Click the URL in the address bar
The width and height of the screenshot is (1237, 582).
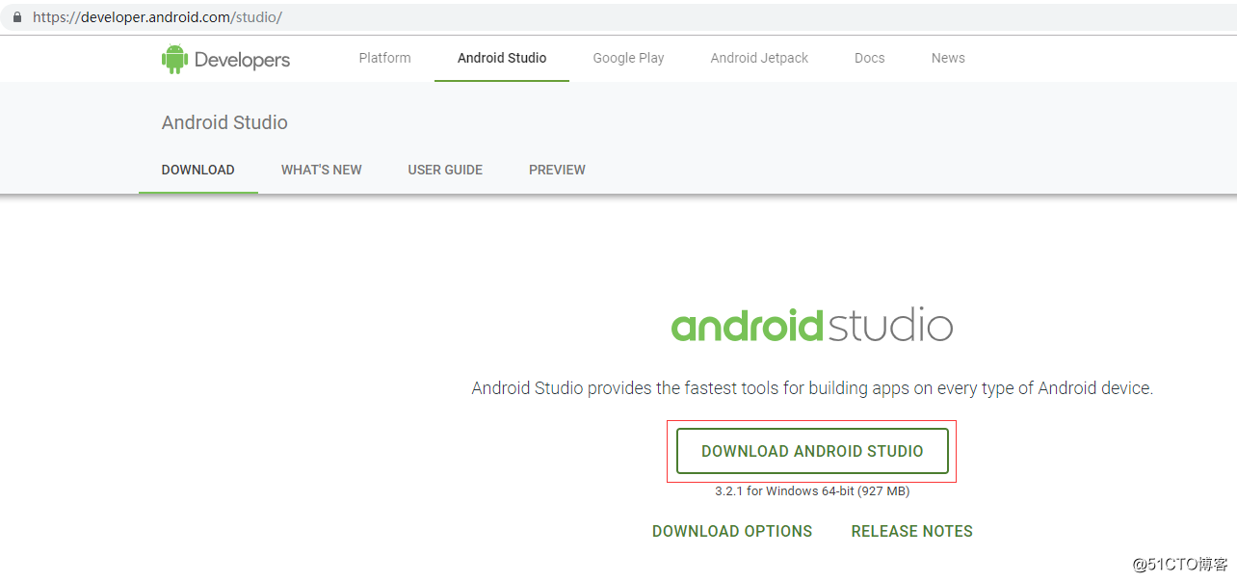click(157, 17)
